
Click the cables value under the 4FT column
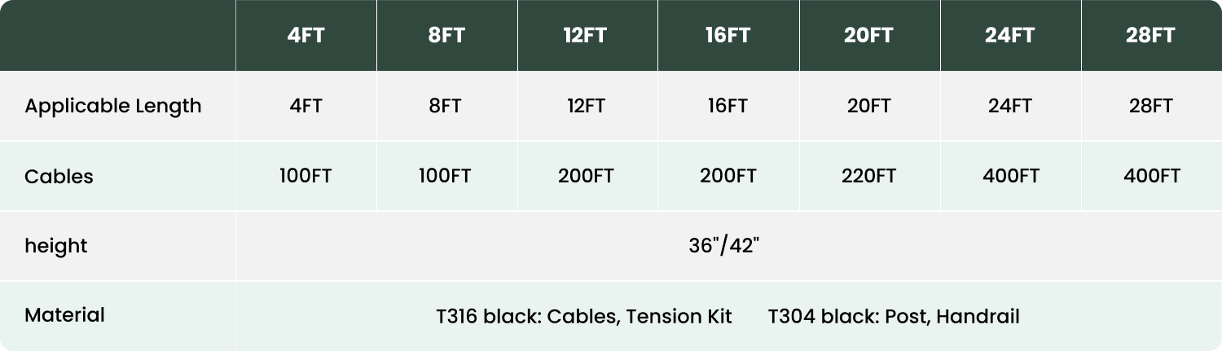pos(305,176)
